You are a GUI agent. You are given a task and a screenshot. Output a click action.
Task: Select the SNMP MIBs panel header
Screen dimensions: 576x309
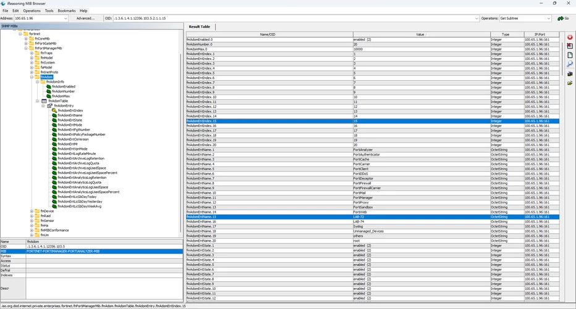pyautogui.click(x=91, y=26)
